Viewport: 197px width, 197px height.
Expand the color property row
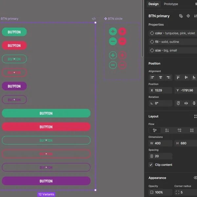point(173,33)
